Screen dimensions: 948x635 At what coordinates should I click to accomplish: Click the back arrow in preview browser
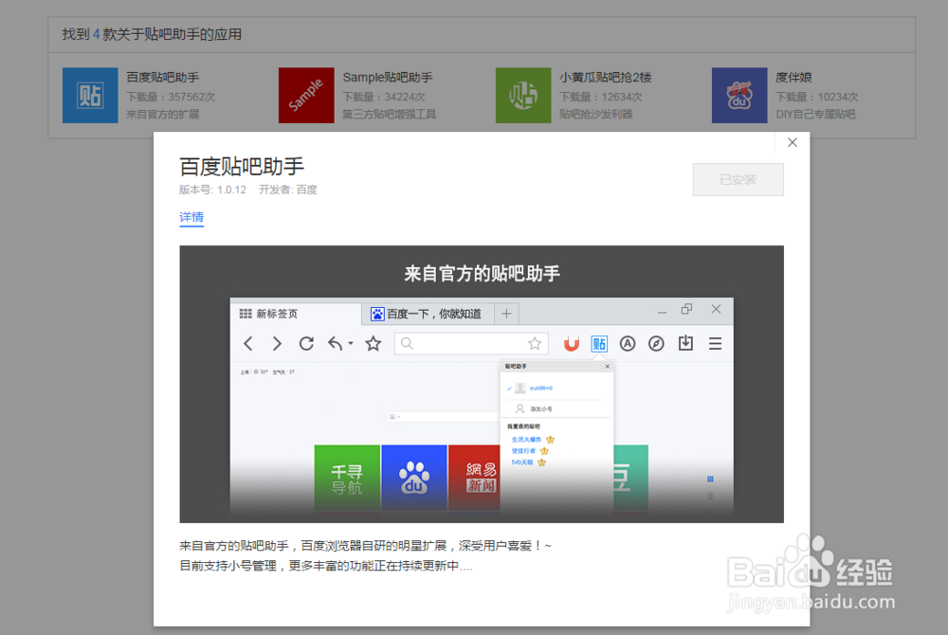click(x=247, y=344)
